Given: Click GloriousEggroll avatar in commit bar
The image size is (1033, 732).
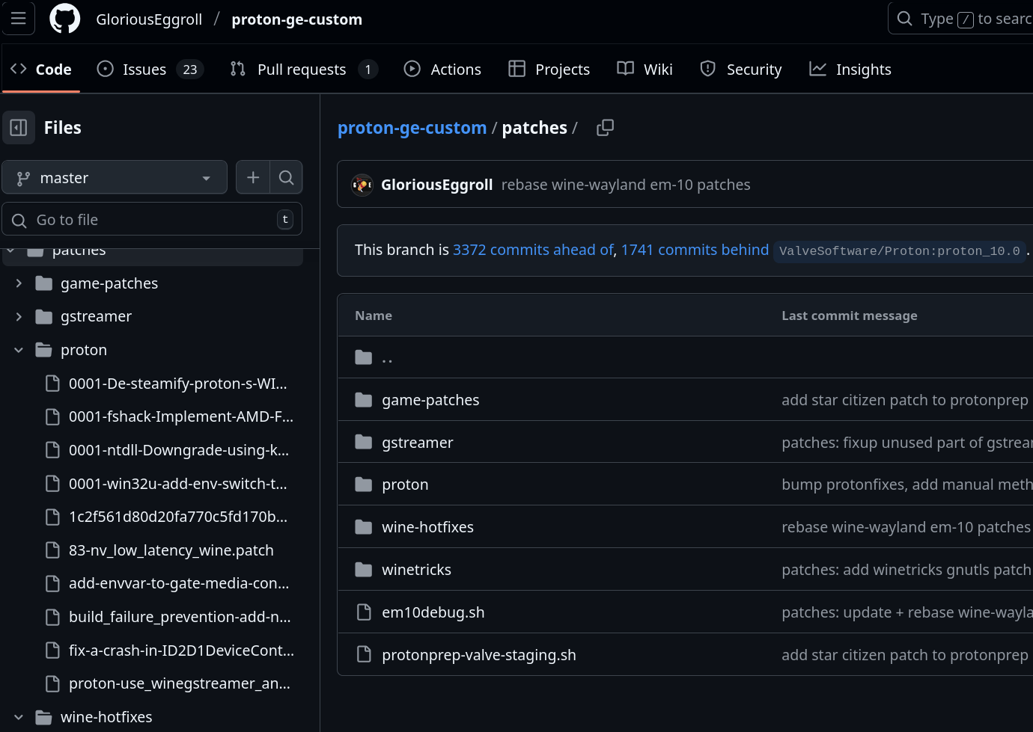Looking at the screenshot, I should point(362,185).
